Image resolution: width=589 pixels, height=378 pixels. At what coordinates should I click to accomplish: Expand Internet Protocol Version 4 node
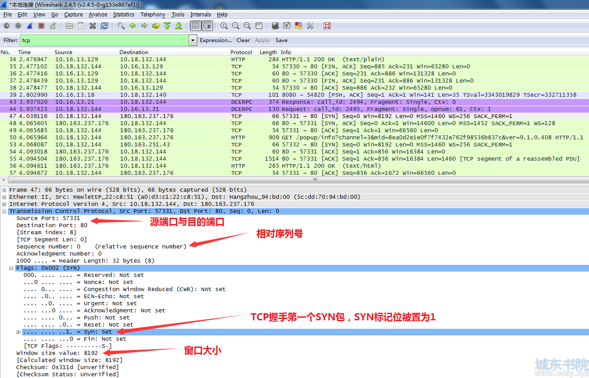click(4, 204)
